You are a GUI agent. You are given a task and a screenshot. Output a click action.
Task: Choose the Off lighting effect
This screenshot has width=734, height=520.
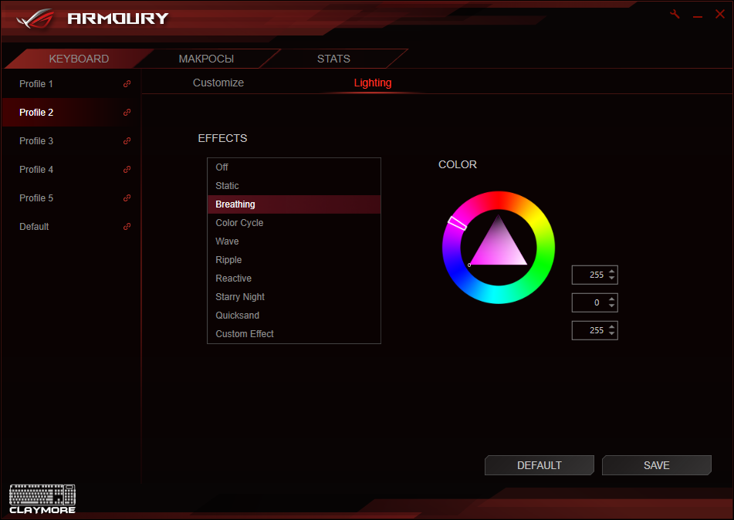(x=294, y=167)
